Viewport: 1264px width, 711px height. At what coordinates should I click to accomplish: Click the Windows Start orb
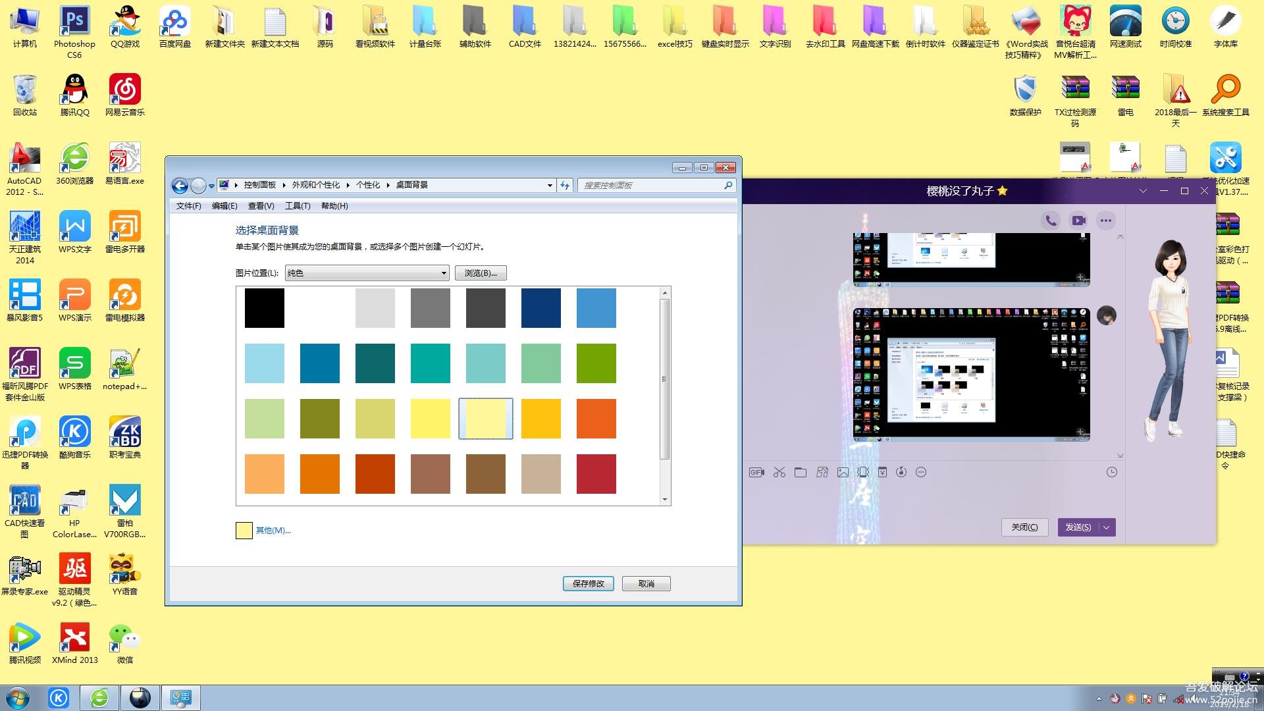[x=18, y=697]
